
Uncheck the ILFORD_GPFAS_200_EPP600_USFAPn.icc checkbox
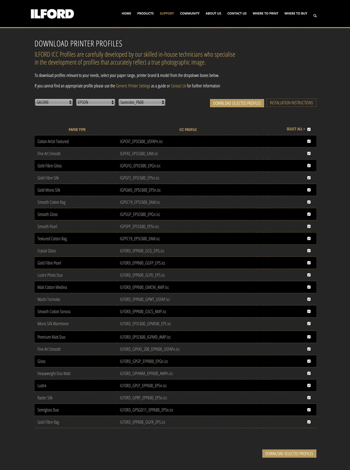[309, 349]
